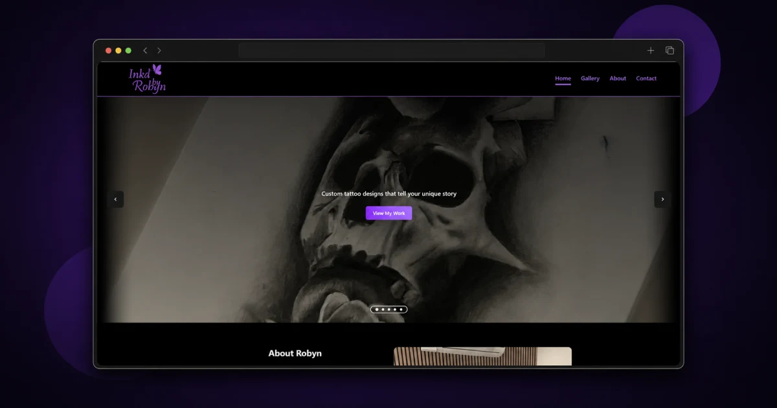Open the About navigation link
777x408 pixels.
click(x=618, y=78)
